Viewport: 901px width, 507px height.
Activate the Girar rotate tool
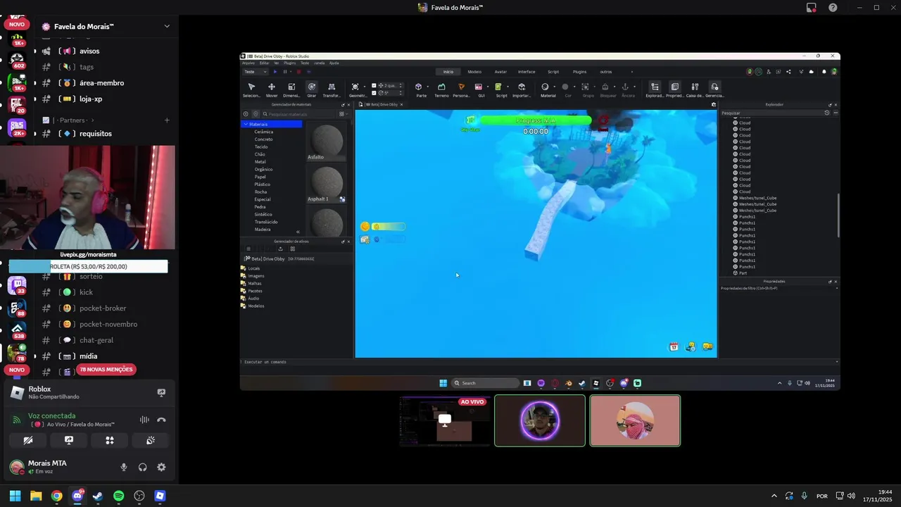(312, 89)
